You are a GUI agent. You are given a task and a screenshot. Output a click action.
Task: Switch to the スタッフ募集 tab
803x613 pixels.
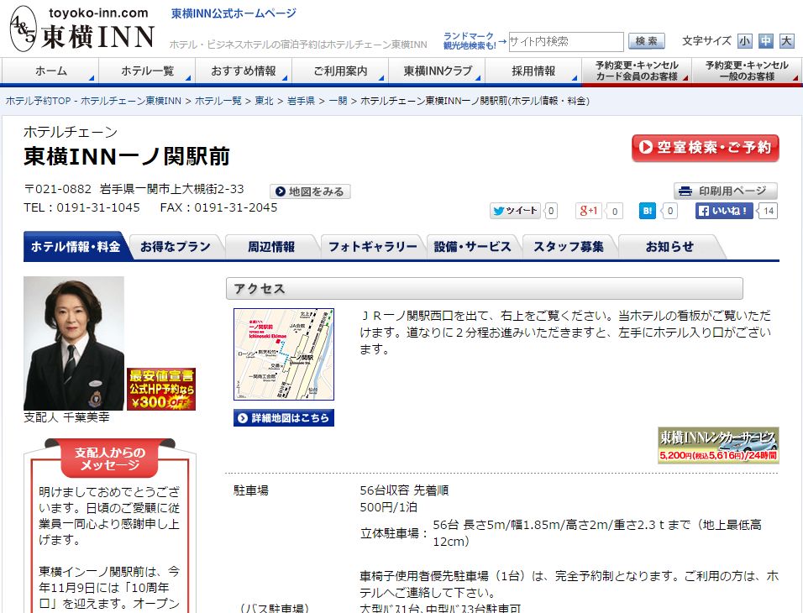click(x=569, y=247)
